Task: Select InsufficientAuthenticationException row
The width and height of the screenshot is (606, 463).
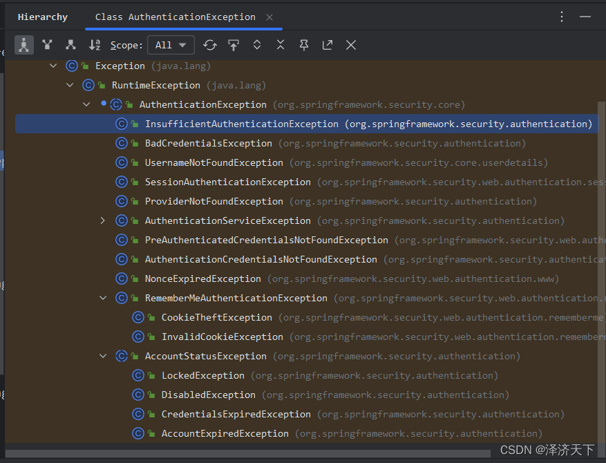Action: pos(307,124)
